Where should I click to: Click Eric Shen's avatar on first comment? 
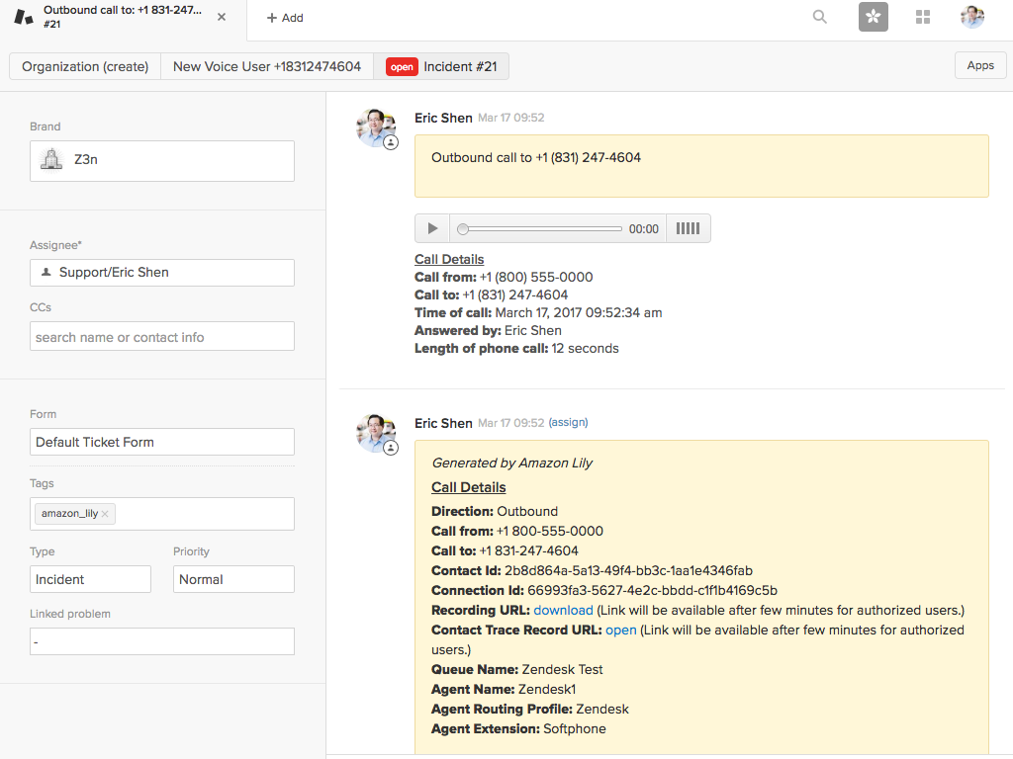pos(376,127)
